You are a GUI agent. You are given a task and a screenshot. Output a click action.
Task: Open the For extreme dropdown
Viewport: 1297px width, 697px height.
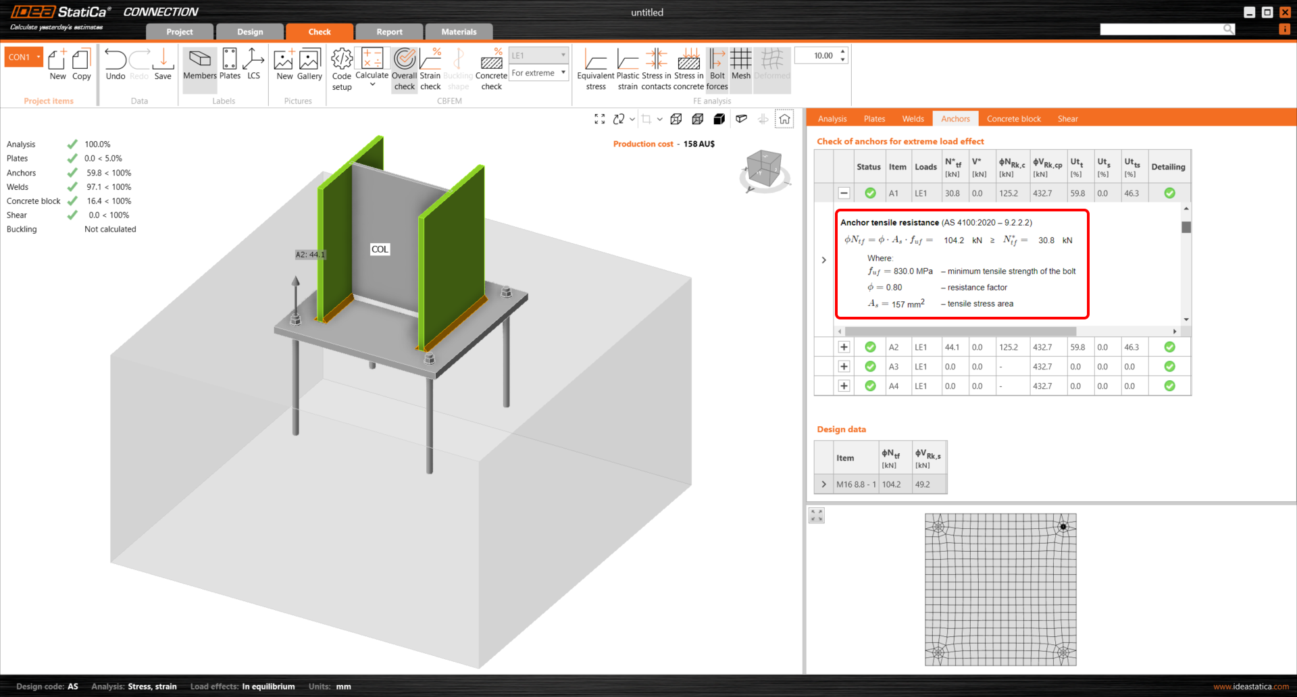pyautogui.click(x=538, y=73)
